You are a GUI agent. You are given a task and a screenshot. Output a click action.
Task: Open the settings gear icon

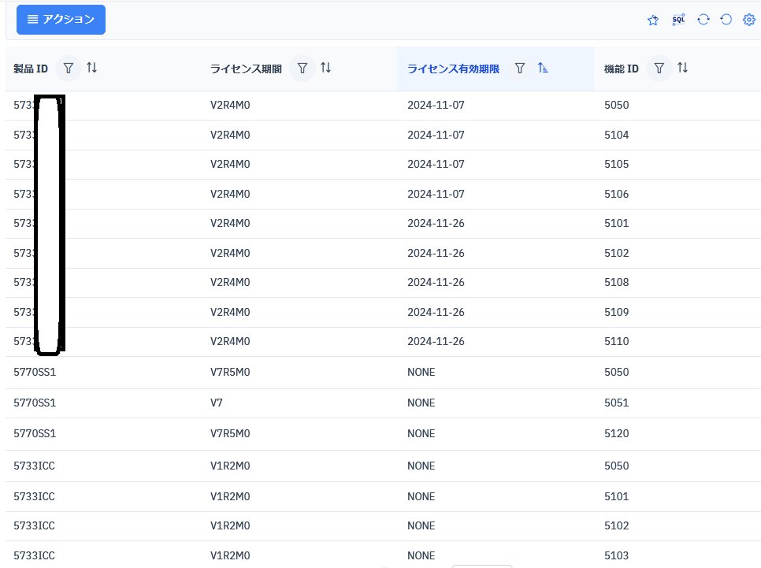pos(749,20)
